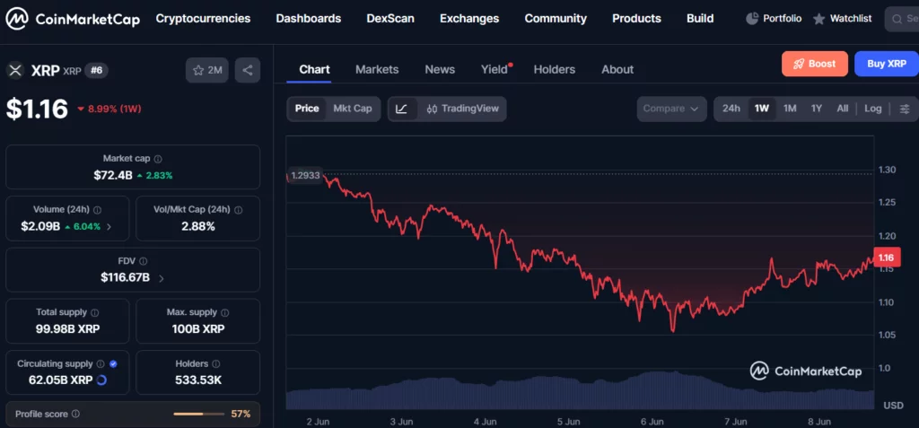
Task: Open the Watchlist star link
Action: (x=842, y=19)
